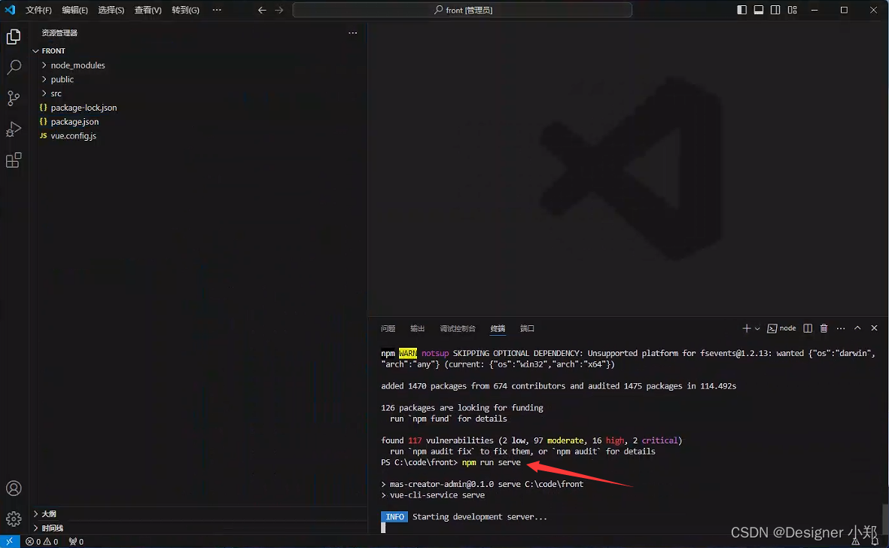
Task: Minimize the VS Code window
Action: click(x=814, y=10)
